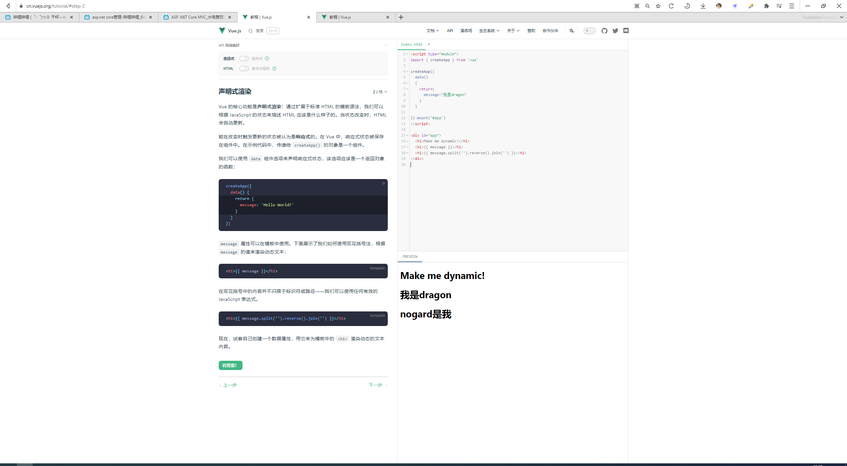Viewport: 847px width, 466px height.
Task: Select the PREVIEW tab
Action: pos(410,256)
